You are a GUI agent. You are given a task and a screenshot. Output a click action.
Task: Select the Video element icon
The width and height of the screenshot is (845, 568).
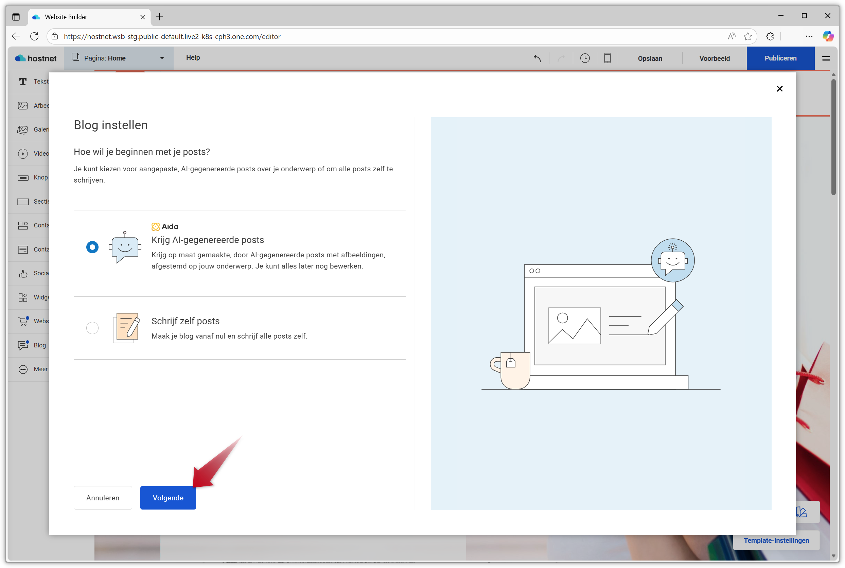(23, 153)
